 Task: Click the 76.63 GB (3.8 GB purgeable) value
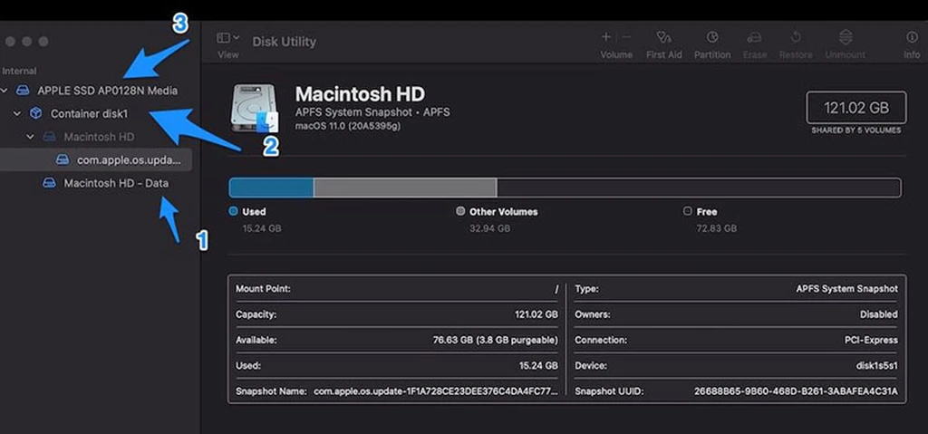(x=496, y=340)
